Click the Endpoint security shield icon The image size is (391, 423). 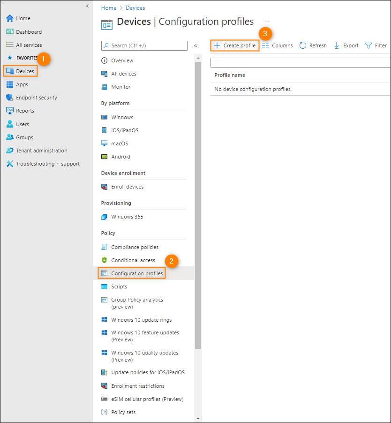click(10, 98)
